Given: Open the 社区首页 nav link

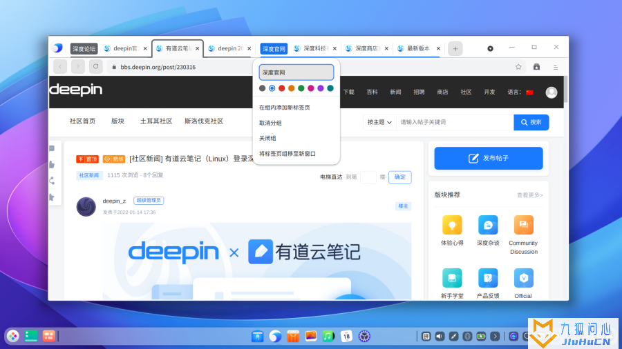Looking at the screenshot, I should [x=82, y=121].
